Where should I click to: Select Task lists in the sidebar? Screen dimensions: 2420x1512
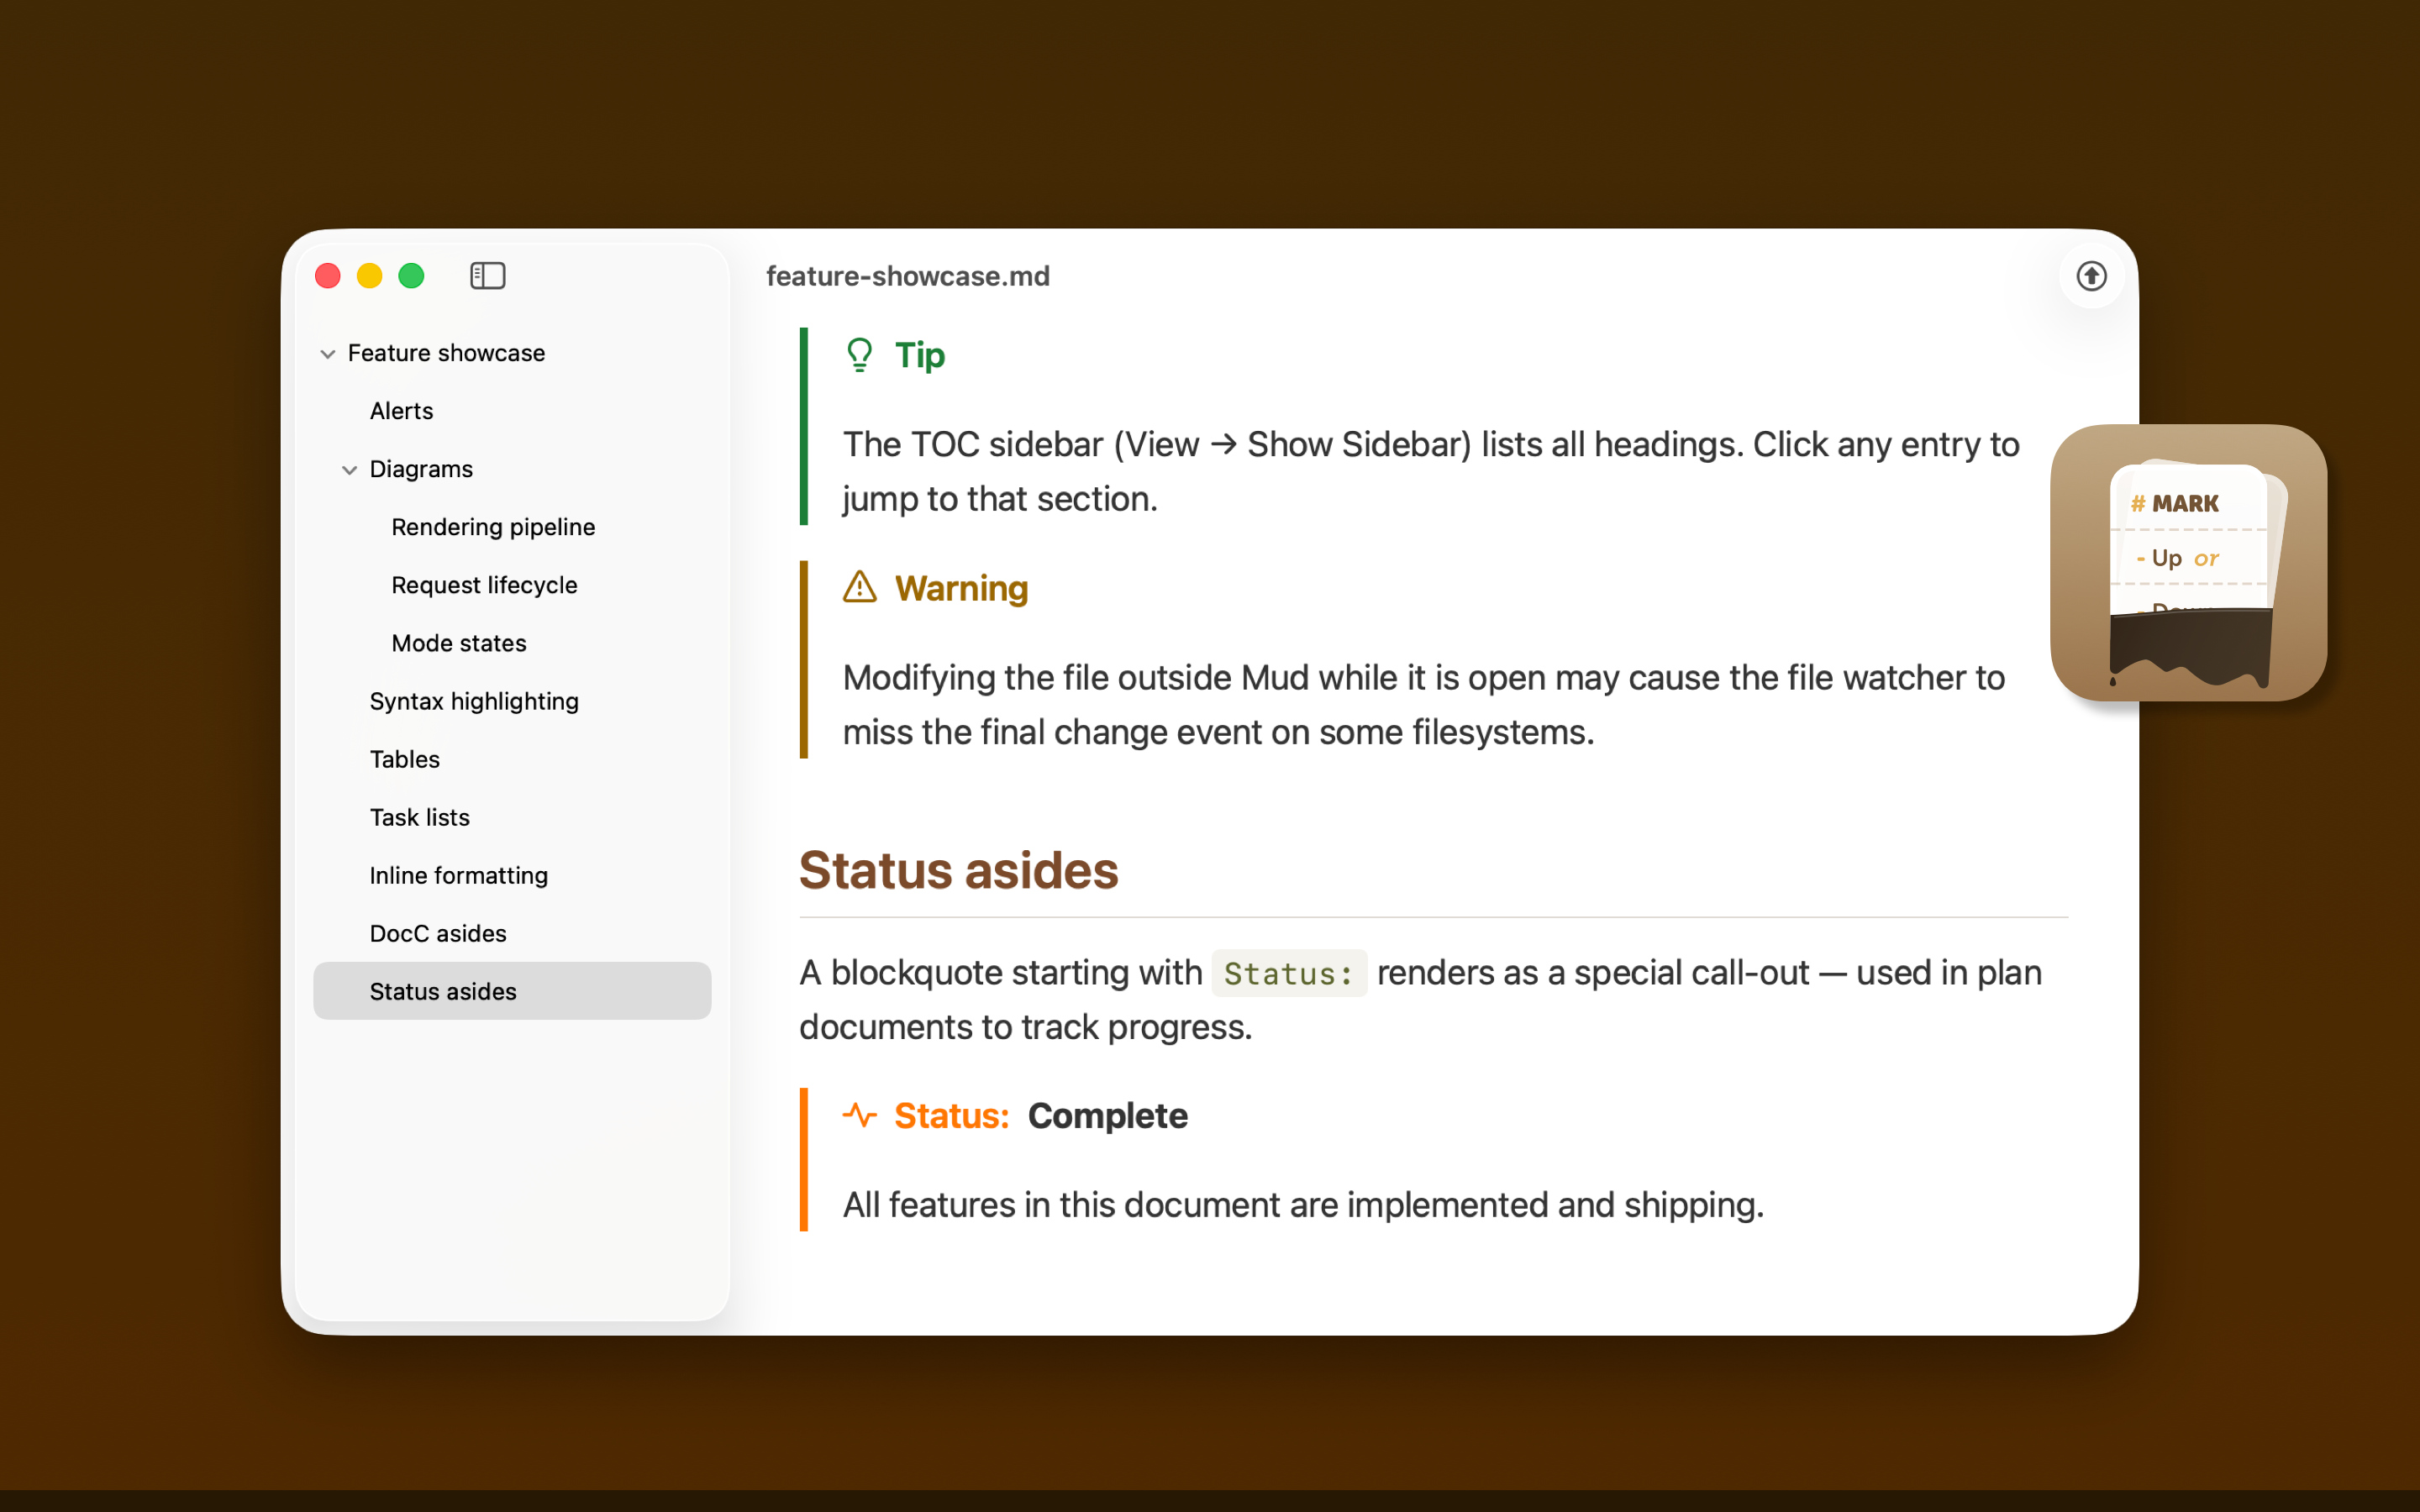point(419,817)
